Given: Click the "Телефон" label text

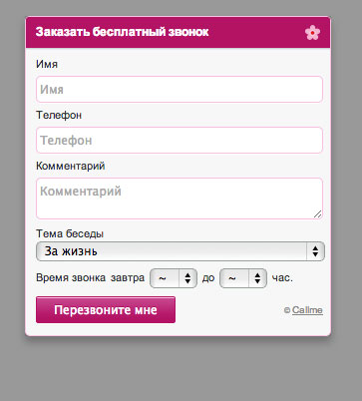Looking at the screenshot, I should click(59, 115).
